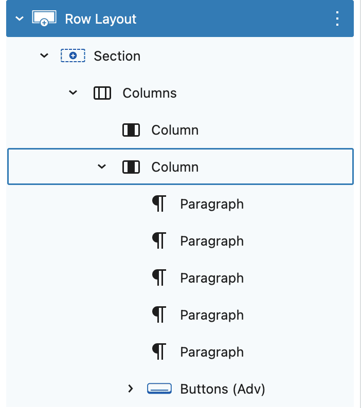Viewport: 361px width, 408px height.
Task: Click the Buttons (Adv) block icon
Action: click(x=159, y=388)
